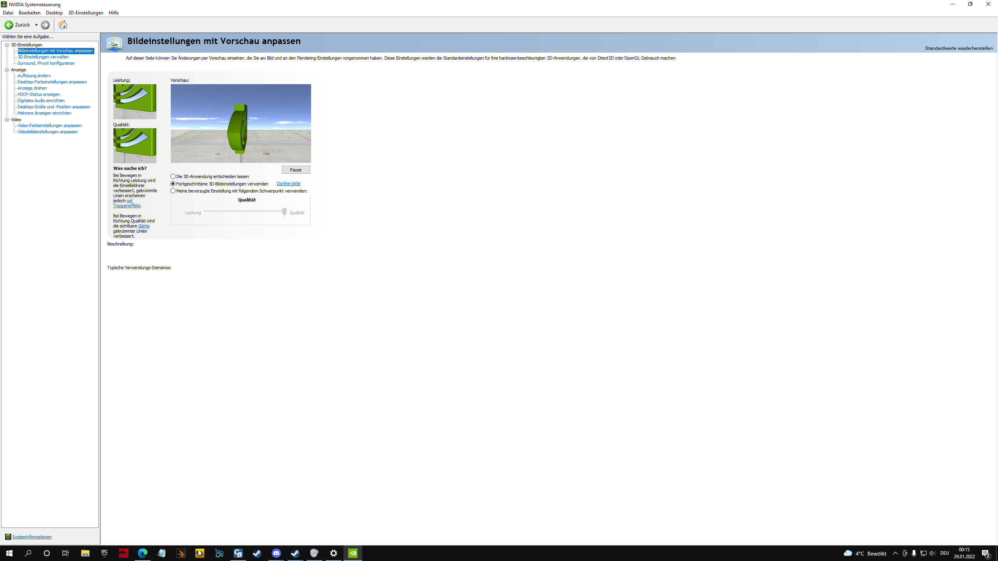Select 'Fortgeschrittene 3D-Bildeinstellungen verwenden' radio button
Screen dimensions: 998x561
(173, 184)
